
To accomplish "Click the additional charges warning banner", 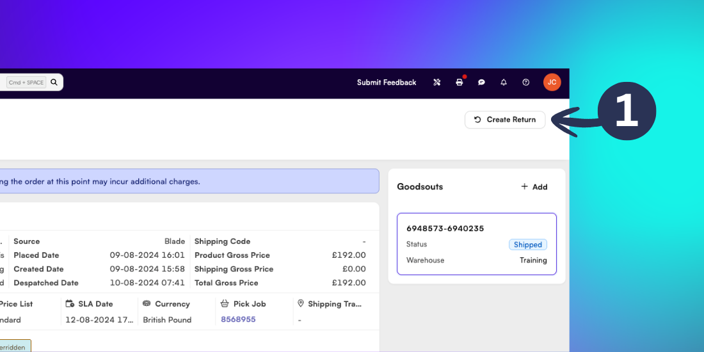I will point(189,181).
